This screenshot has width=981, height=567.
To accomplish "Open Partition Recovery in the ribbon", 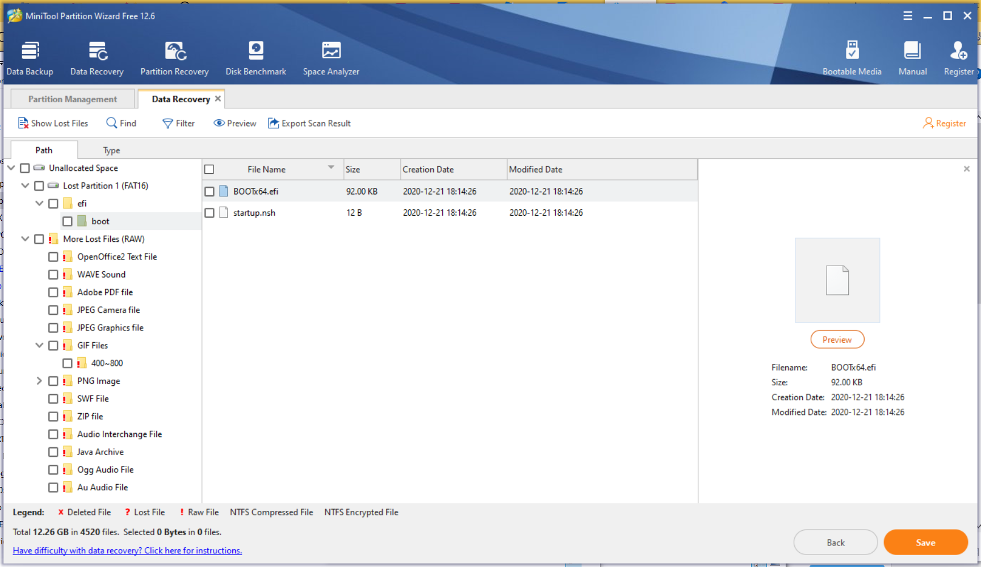I will (175, 58).
